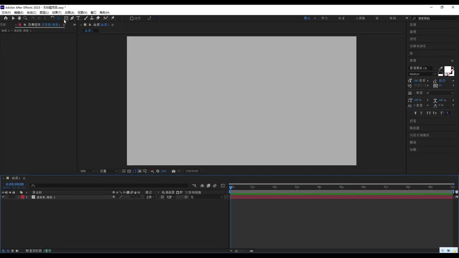Hide the 淡灰色 纯色 1 layer eye
Screen dimensions: 459x258
click(3, 197)
